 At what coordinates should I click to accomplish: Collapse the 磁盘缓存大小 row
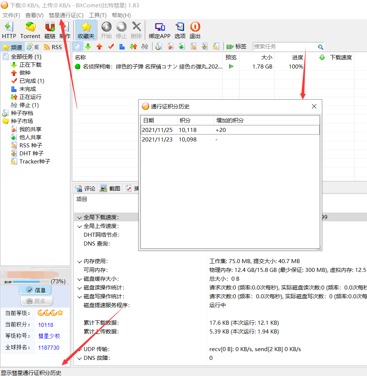(x=80, y=279)
